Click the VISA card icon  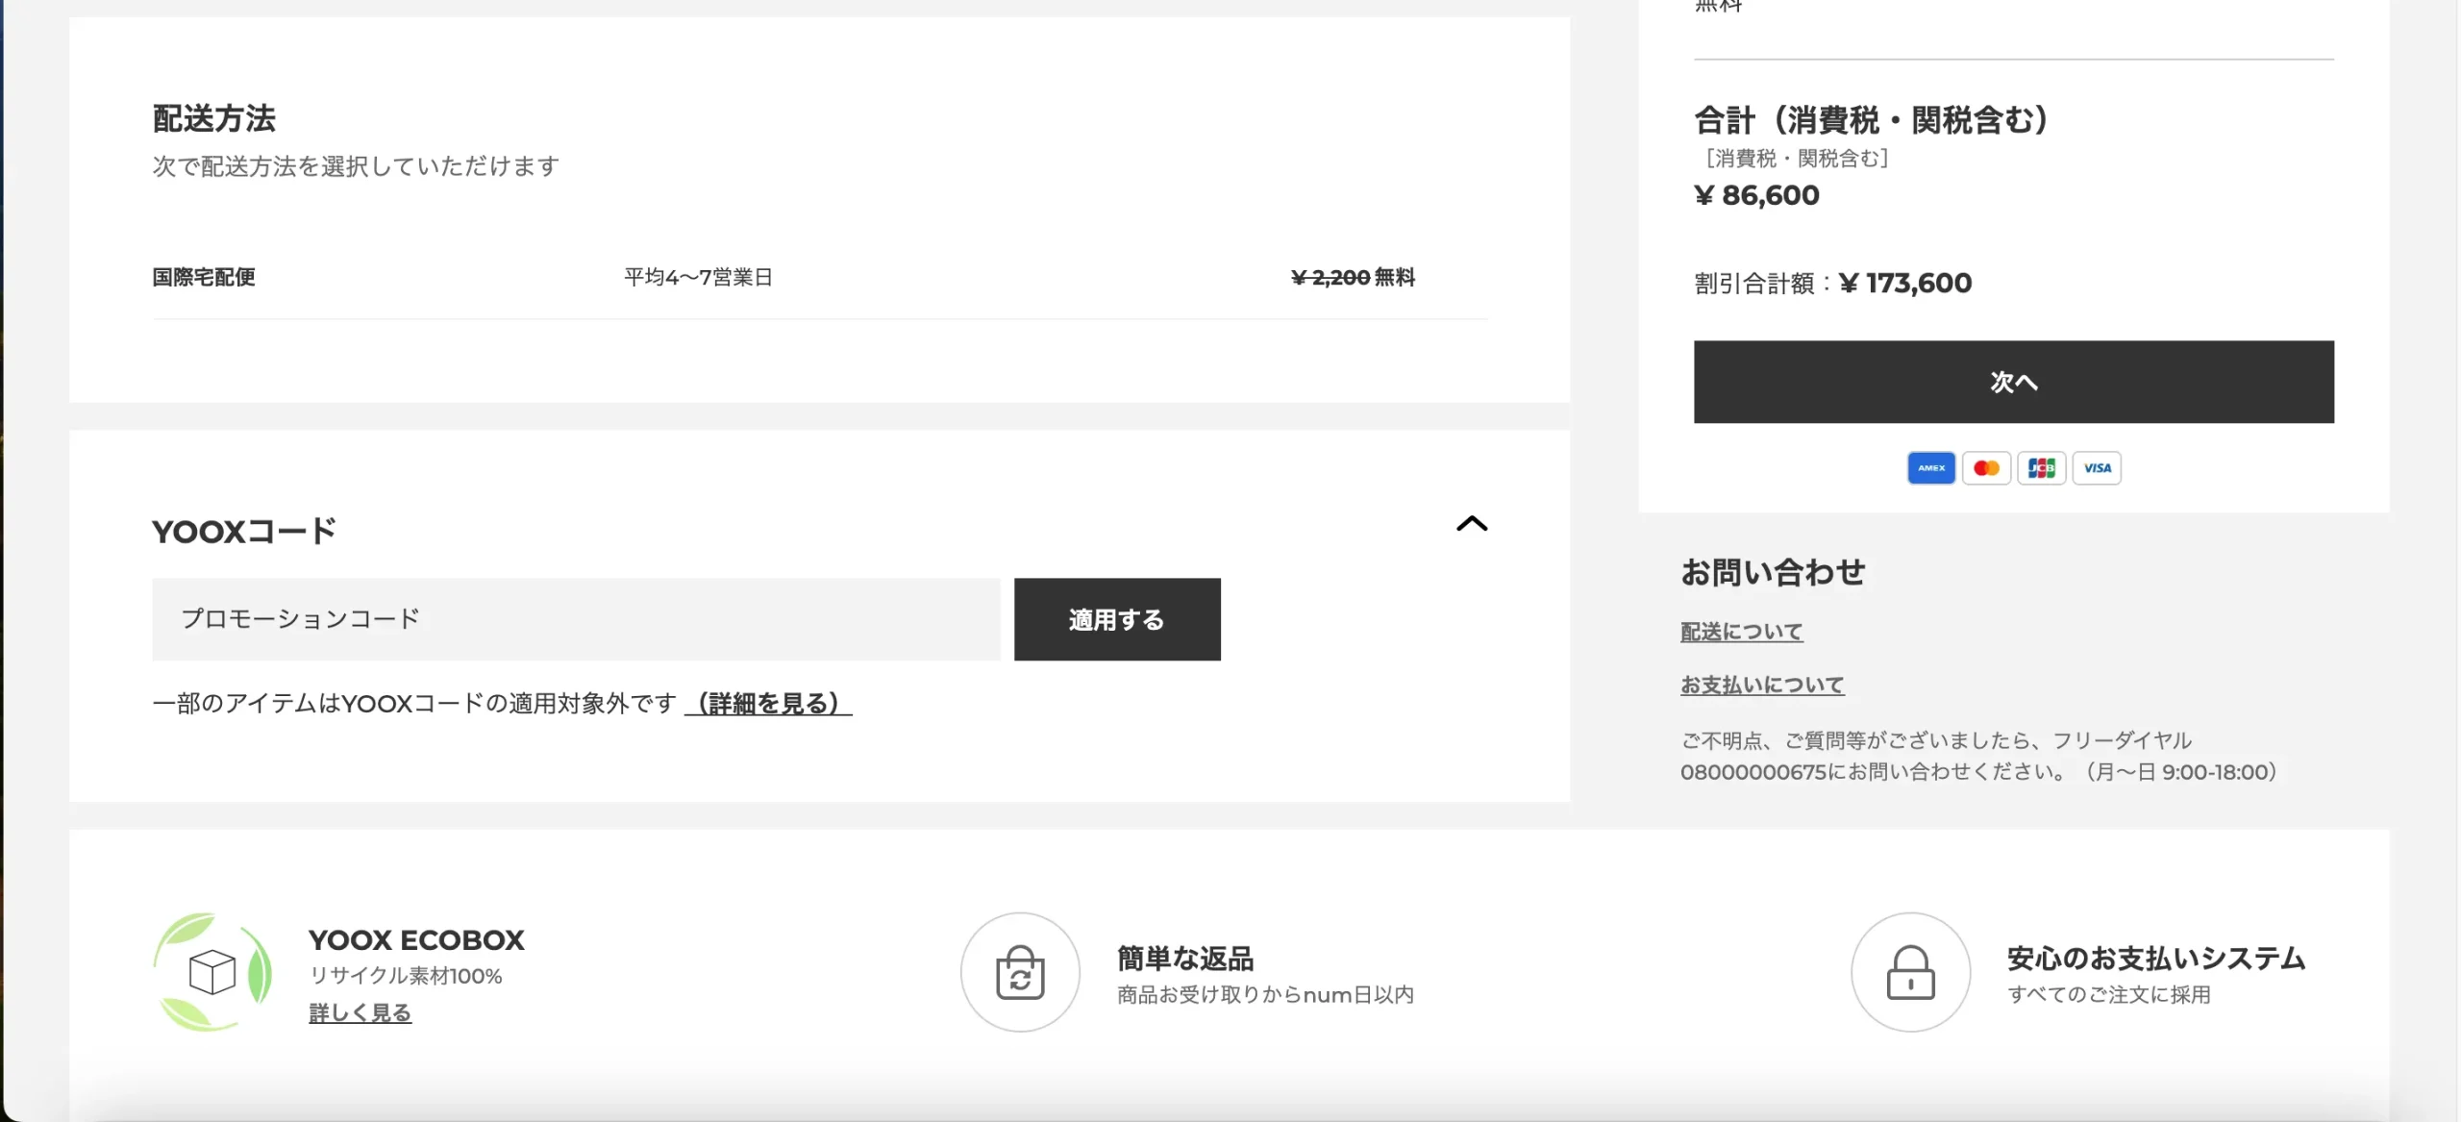[2097, 468]
